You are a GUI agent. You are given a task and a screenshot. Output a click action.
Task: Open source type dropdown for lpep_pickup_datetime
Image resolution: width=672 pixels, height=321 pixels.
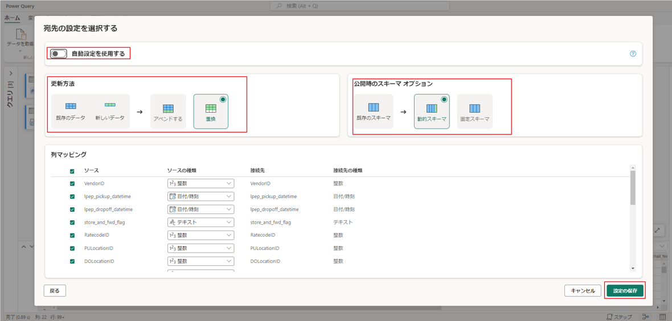click(200, 196)
